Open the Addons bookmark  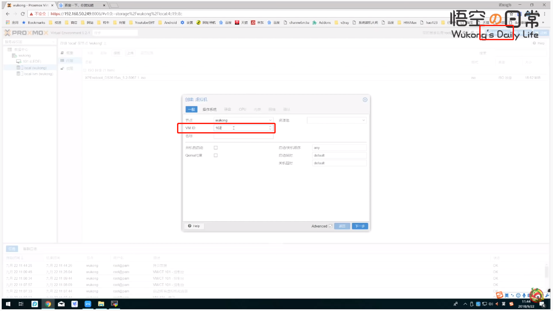tap(322, 22)
